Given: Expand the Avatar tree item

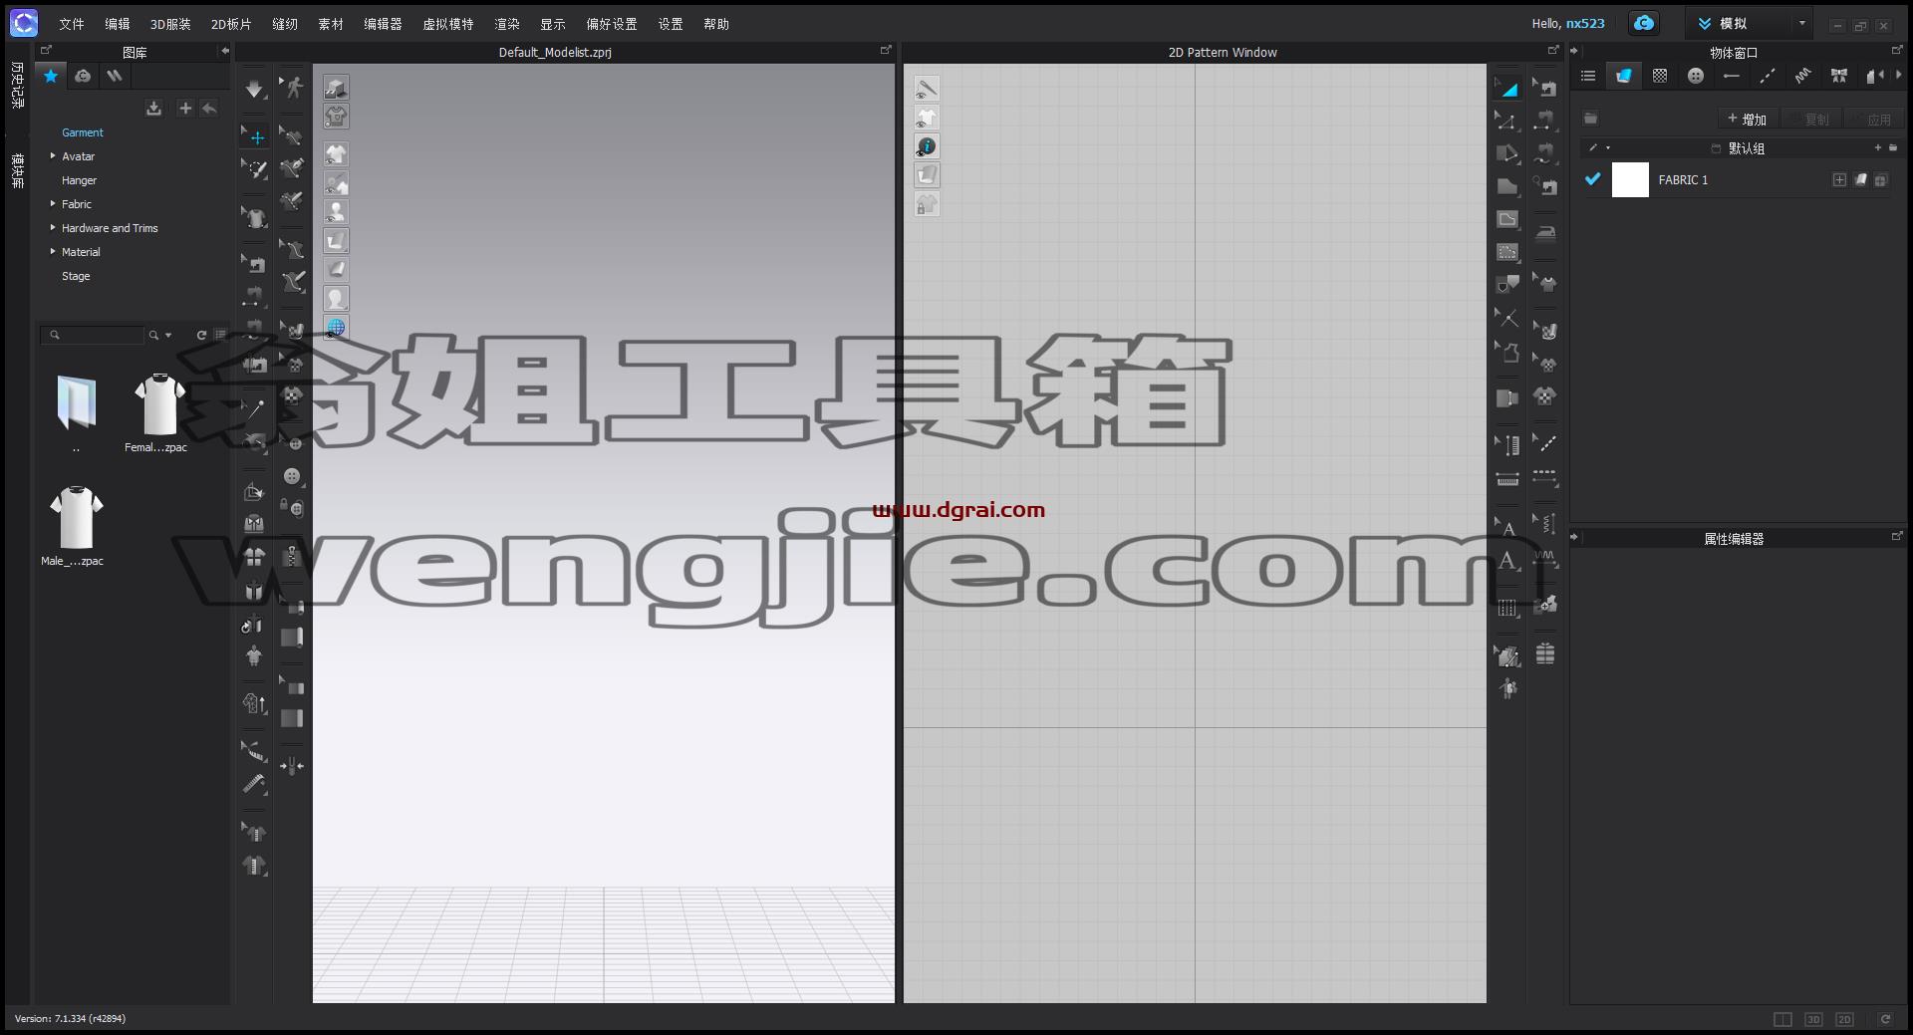Looking at the screenshot, I should [53, 156].
